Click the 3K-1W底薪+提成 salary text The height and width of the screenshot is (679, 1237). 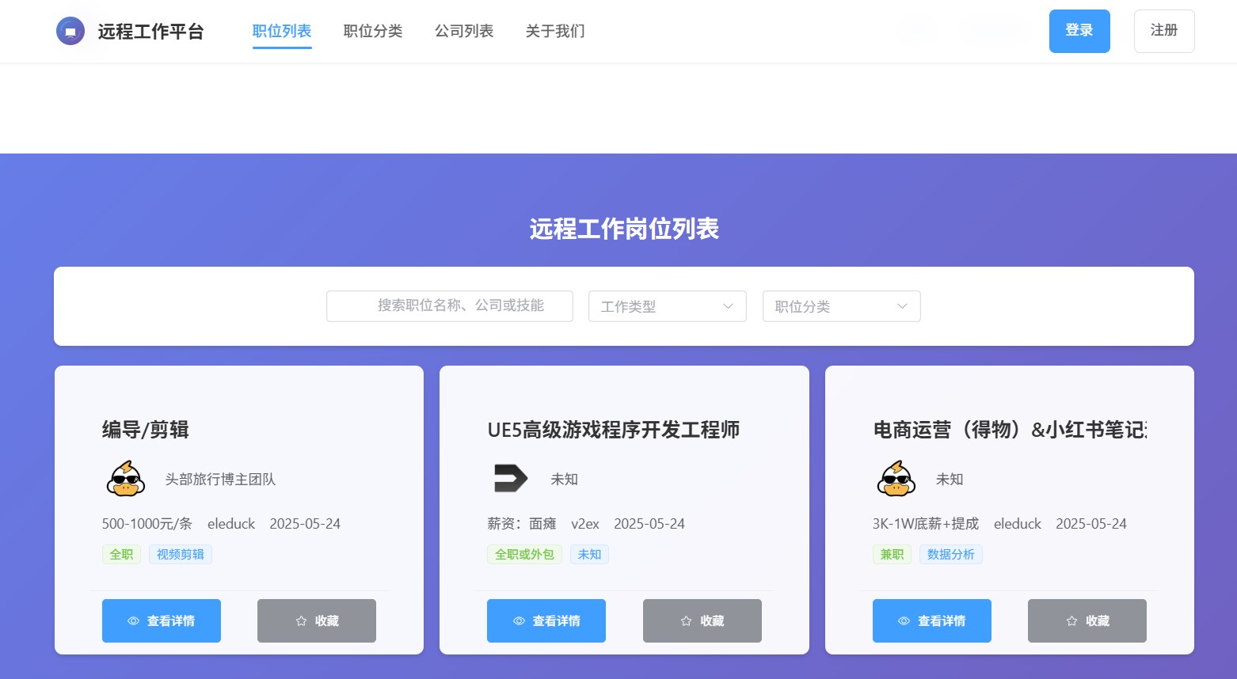[926, 524]
